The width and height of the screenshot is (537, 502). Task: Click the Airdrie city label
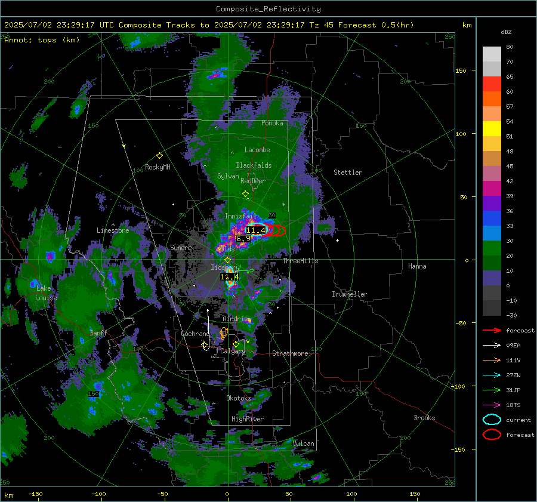tap(235, 319)
